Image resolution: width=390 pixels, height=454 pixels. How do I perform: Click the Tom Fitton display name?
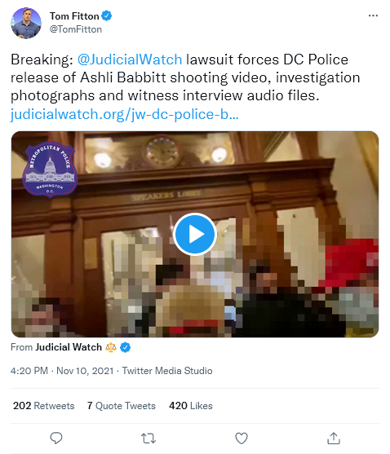pos(74,16)
